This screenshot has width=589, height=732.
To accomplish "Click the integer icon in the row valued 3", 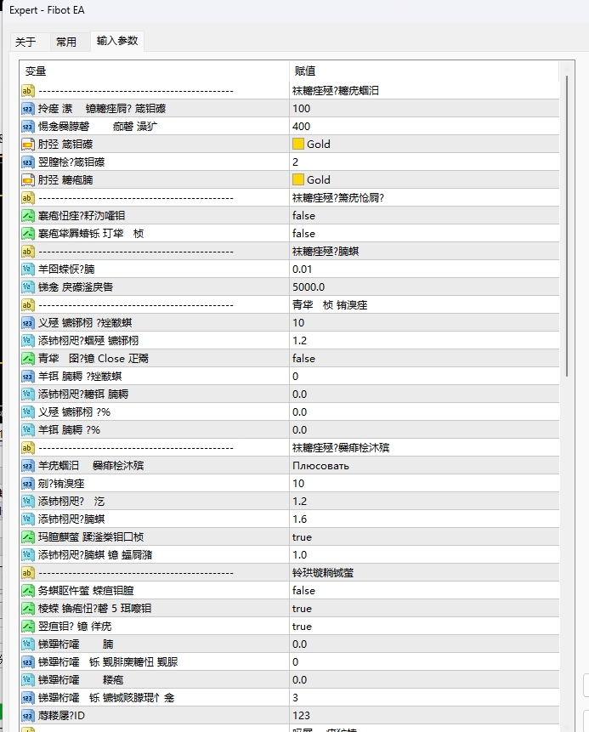I will pyautogui.click(x=27, y=698).
